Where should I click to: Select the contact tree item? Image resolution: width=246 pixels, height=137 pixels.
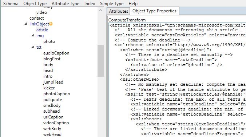[36, 18]
